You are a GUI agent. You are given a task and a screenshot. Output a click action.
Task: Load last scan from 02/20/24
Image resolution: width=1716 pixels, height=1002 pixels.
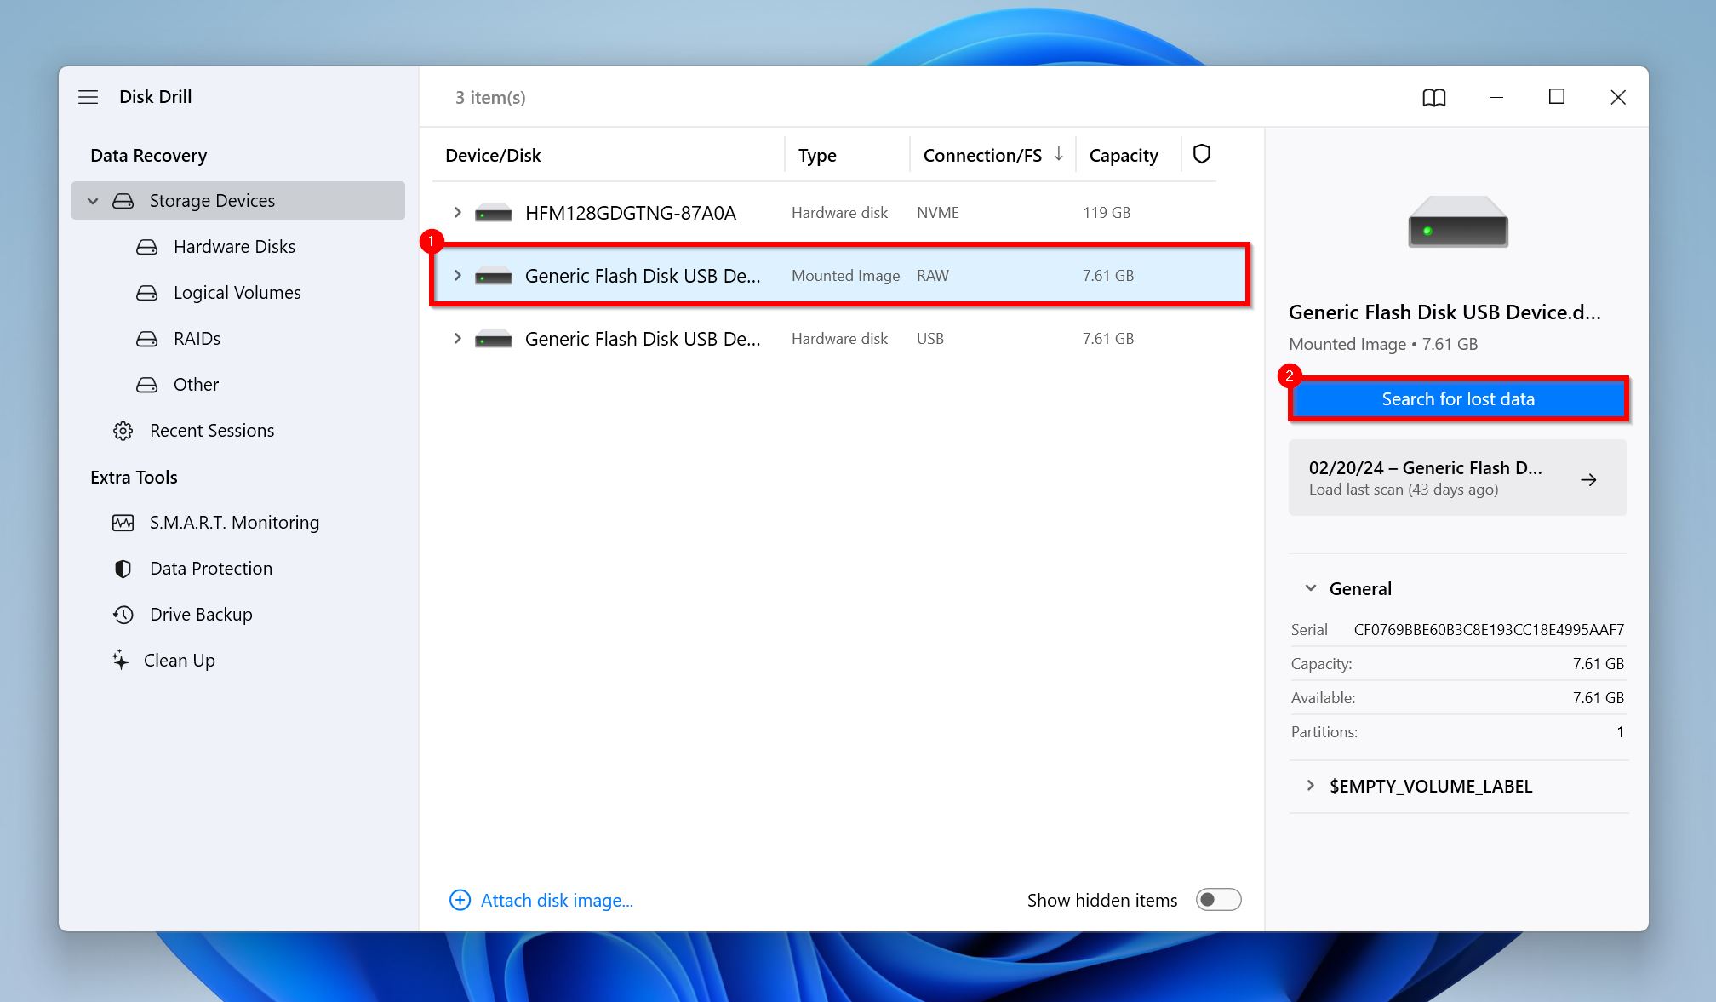point(1457,477)
